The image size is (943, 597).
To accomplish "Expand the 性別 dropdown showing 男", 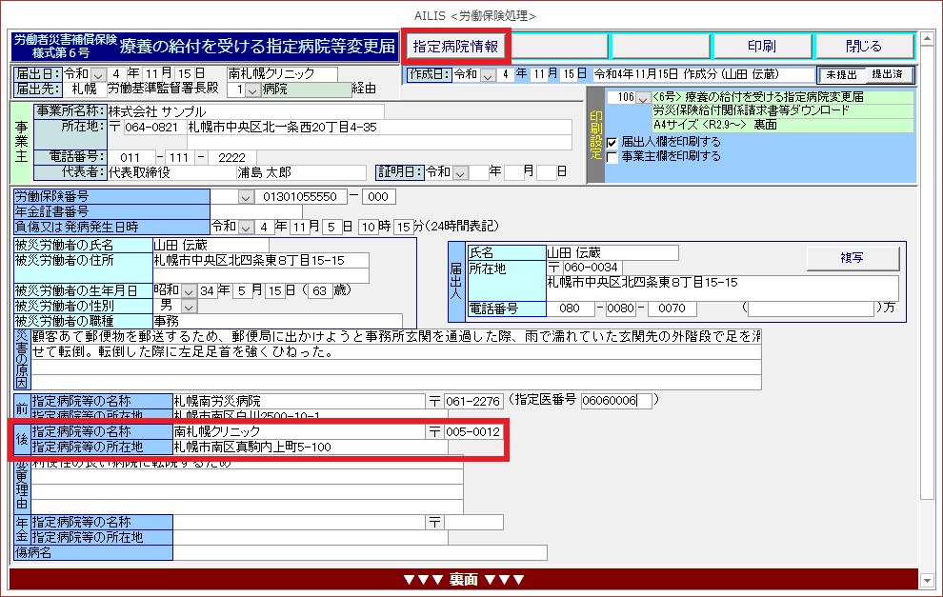I will (x=189, y=306).
